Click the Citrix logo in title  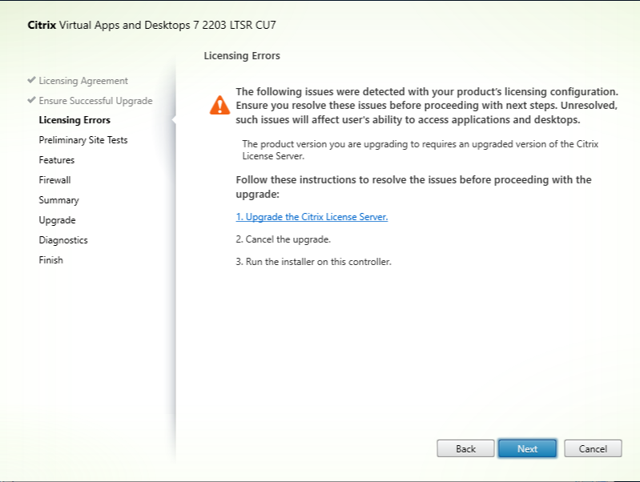[x=42, y=25]
